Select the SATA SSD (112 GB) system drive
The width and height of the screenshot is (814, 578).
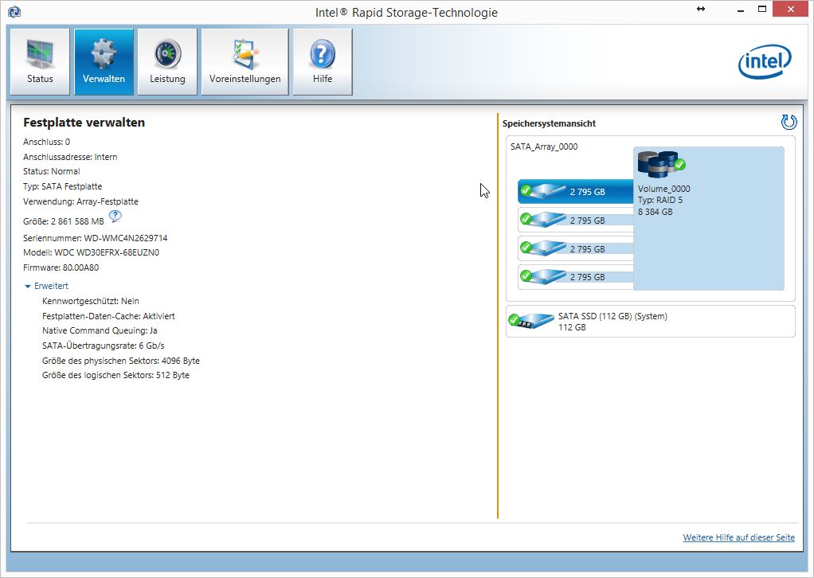click(x=651, y=321)
